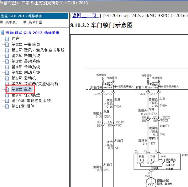Viewport: 188px width, 187px height.
Task: Click the heading 8.10.2.2 车门锁闩示意图
Action: (102, 25)
